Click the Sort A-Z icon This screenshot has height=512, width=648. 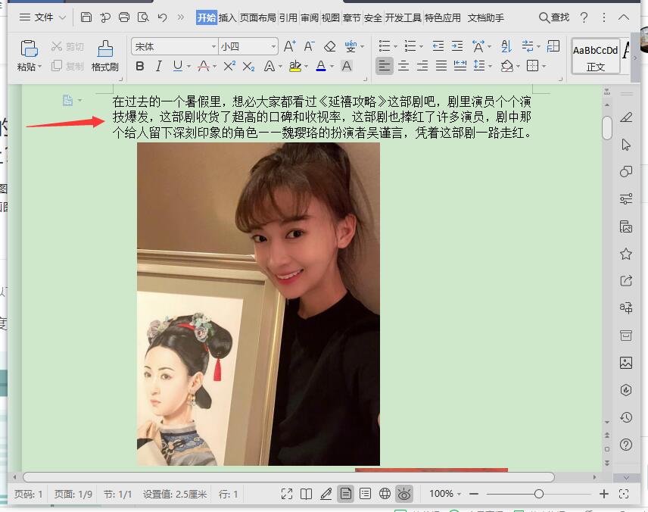point(506,46)
